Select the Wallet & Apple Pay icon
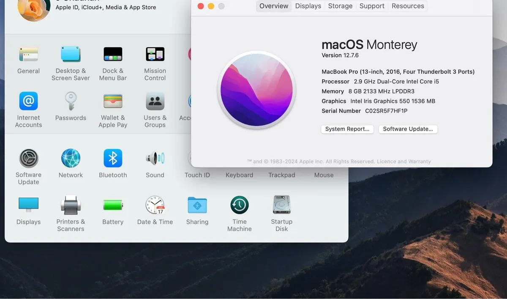Viewport: 507px width, 299px height. [113, 101]
